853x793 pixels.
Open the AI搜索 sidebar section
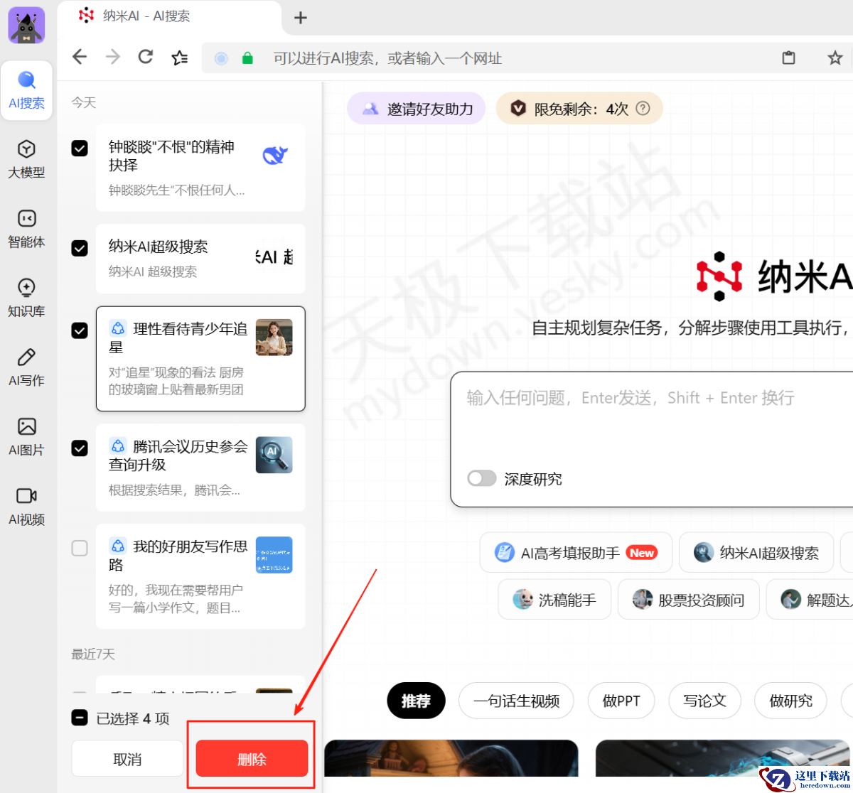point(26,90)
